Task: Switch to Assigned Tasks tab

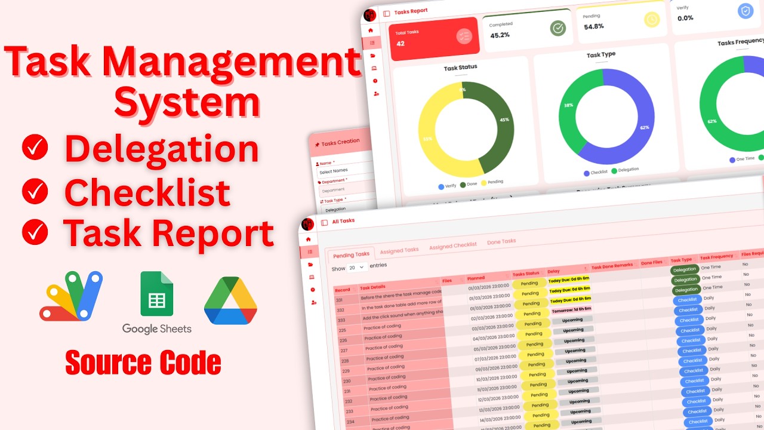Action: click(x=399, y=250)
